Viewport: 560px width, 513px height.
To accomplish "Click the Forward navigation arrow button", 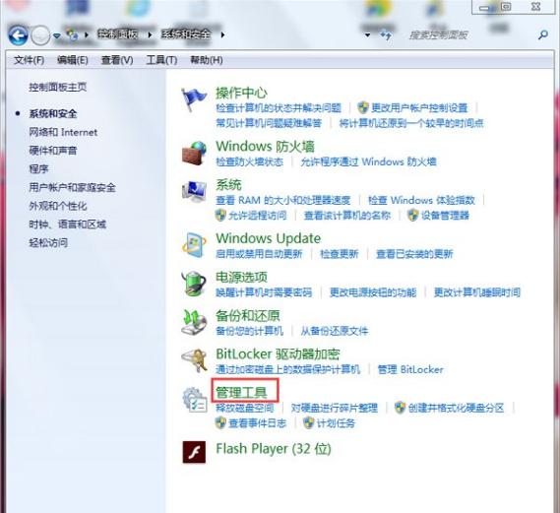I will click(40, 35).
